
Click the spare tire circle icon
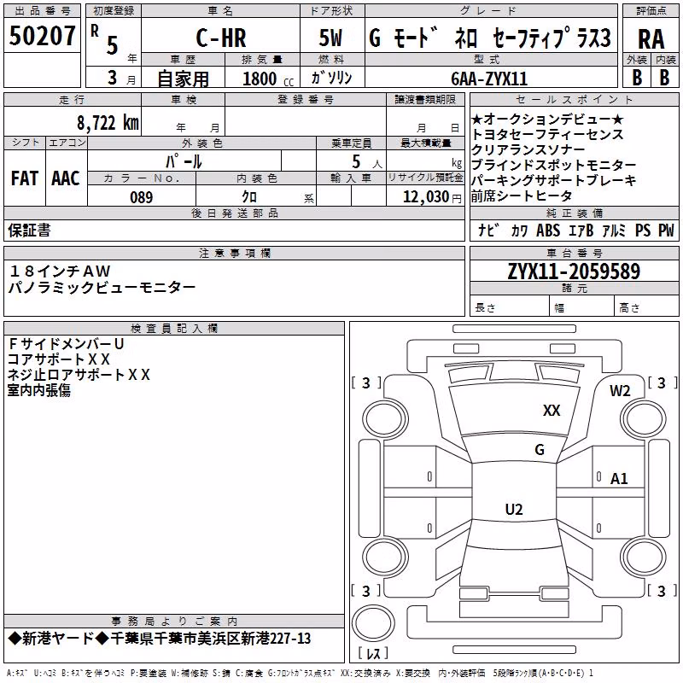tap(373, 623)
